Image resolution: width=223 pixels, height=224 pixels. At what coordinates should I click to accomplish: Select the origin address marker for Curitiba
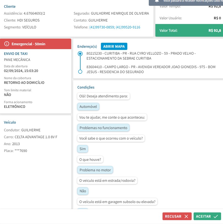[x=80, y=54]
